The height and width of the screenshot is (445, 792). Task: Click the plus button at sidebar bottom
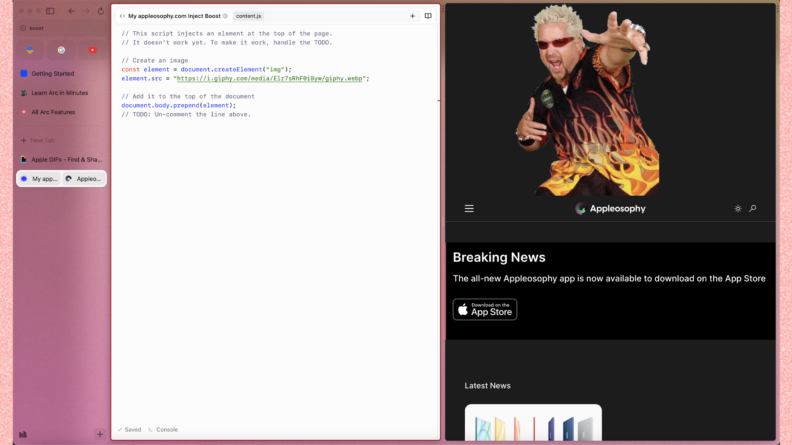click(100, 434)
